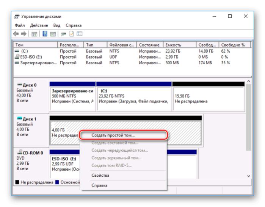The width and height of the screenshot is (265, 207).
Task: Click the blue Основной legend swatch
Action: (57, 182)
